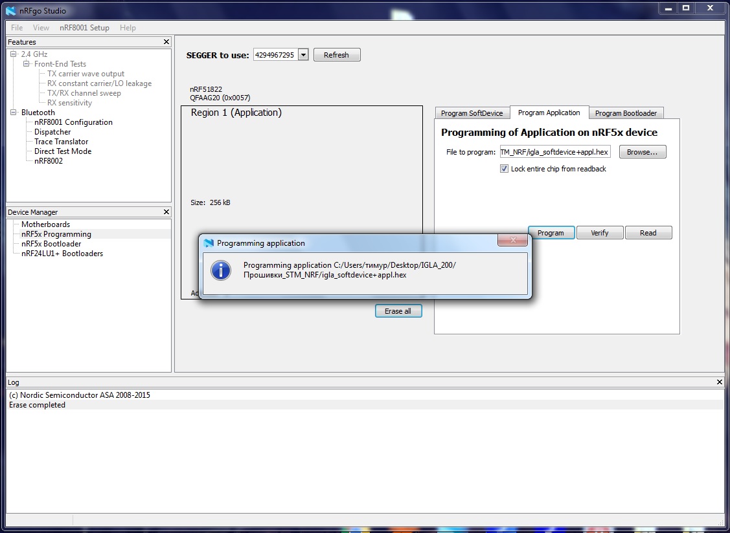This screenshot has width=730, height=533.
Task: Minimize the nRFgo Studio window
Action: [x=668, y=8]
